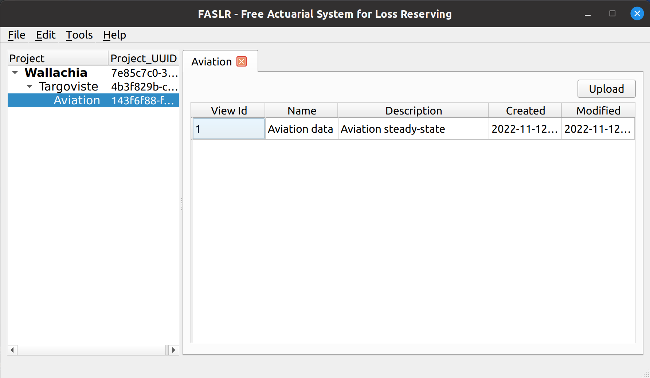Collapse the Targoviste tree node

[x=30, y=87]
